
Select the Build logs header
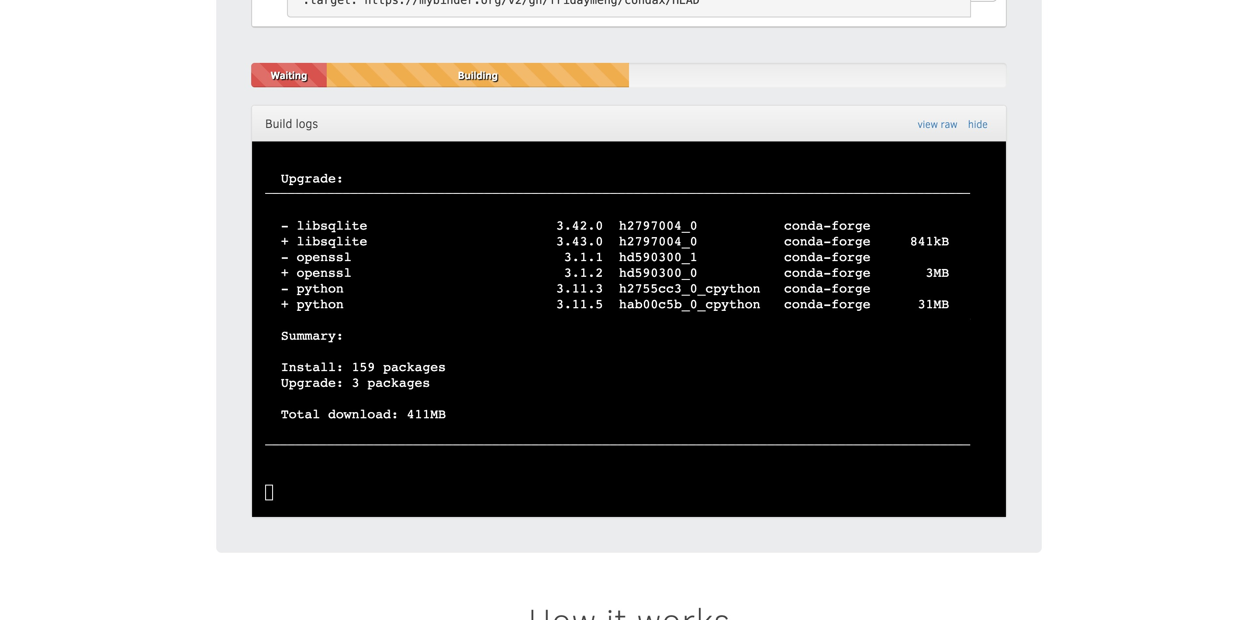click(x=291, y=124)
